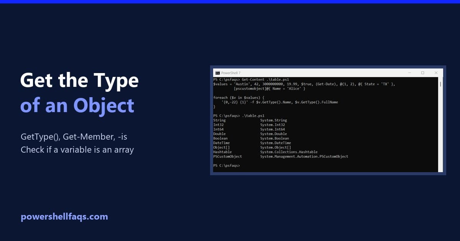Open the powershellfaqs.com site link
Viewport: 460px width, 241px height.
point(64,217)
